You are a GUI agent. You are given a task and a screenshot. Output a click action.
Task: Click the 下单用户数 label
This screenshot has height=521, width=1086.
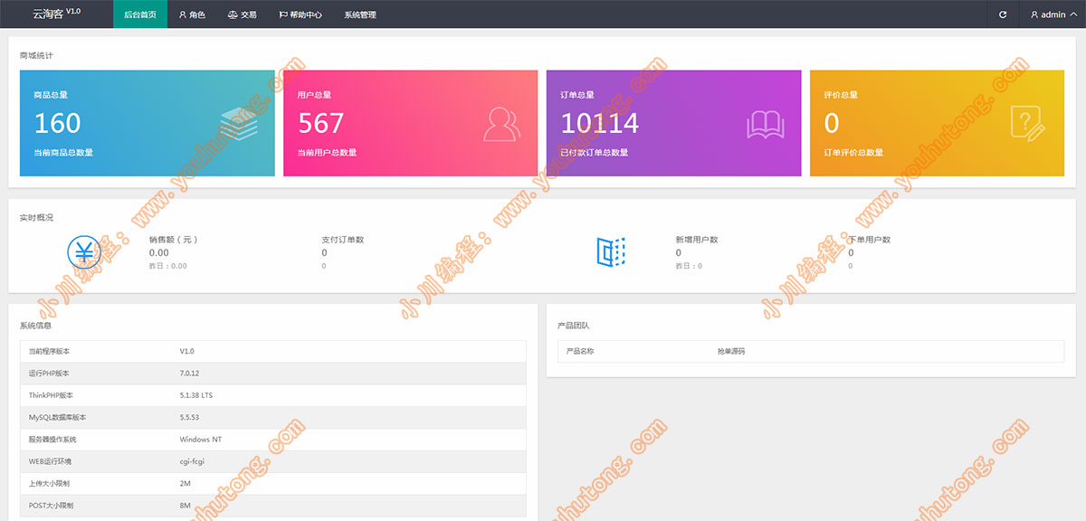870,240
